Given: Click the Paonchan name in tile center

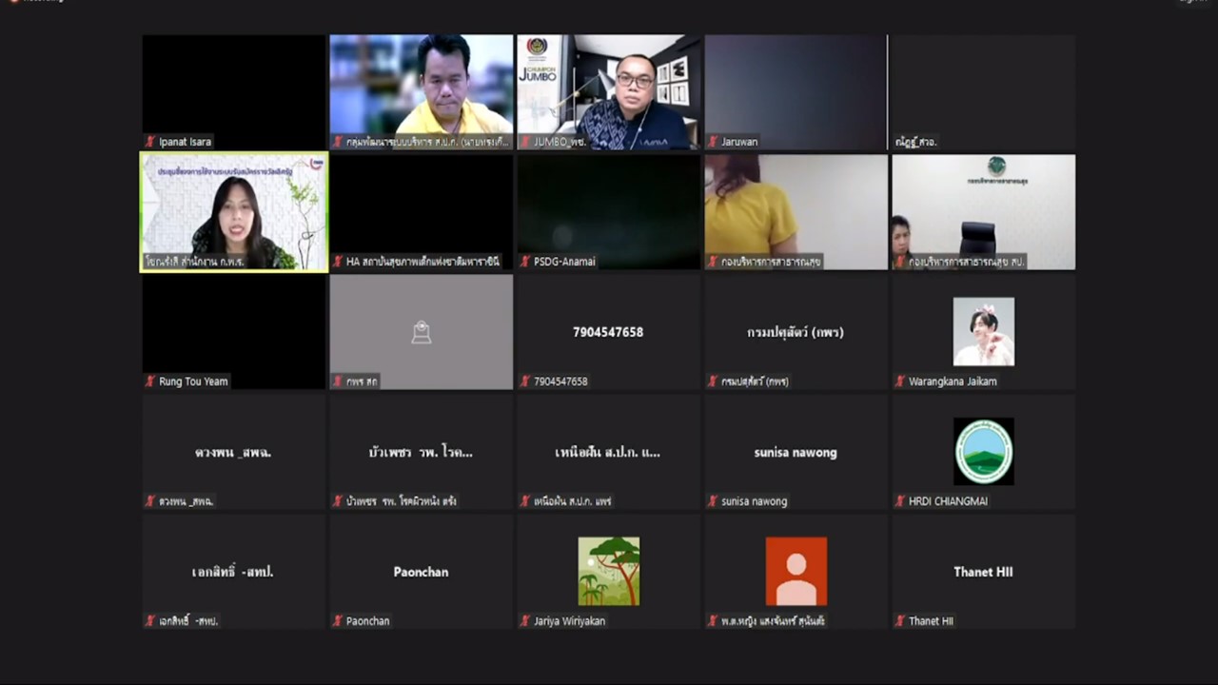Looking at the screenshot, I should pos(421,572).
